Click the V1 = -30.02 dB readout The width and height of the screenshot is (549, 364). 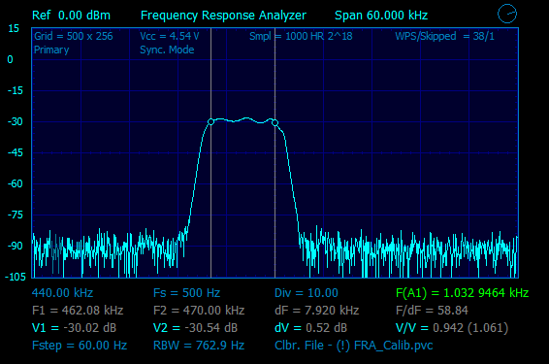pos(74,328)
